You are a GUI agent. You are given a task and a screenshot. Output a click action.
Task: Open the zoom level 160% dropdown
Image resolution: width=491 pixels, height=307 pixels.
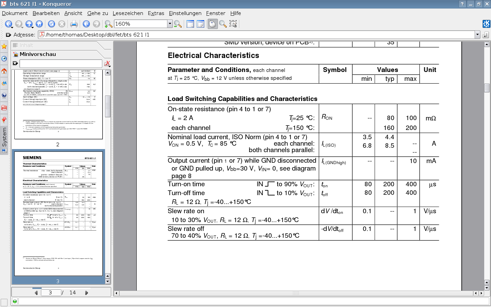click(170, 24)
